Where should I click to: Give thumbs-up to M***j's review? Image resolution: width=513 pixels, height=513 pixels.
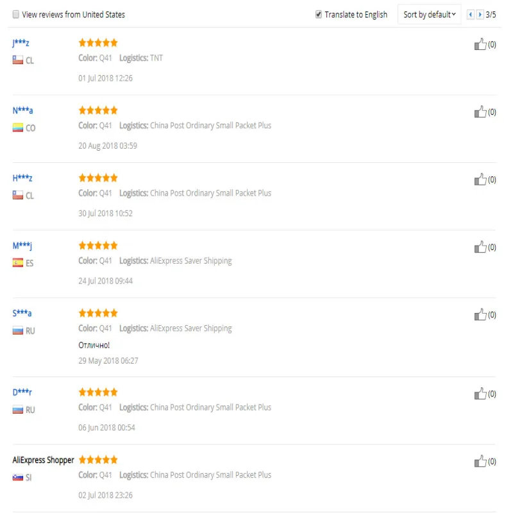[x=480, y=247]
